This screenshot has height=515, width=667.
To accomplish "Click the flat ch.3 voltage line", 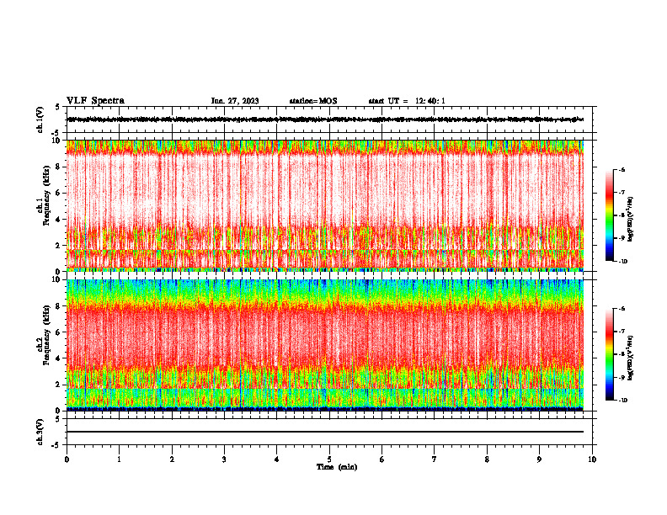I will (x=325, y=432).
